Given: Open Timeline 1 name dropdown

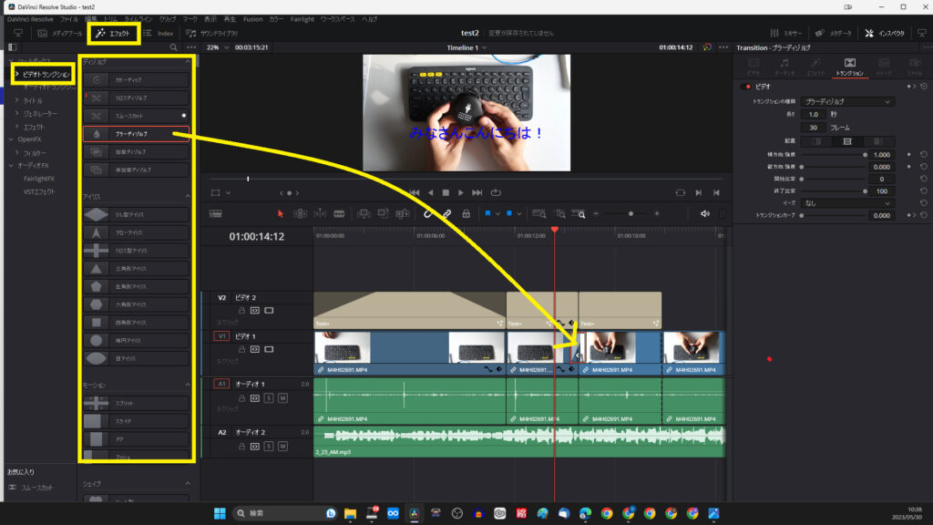Looking at the screenshot, I should (x=466, y=47).
